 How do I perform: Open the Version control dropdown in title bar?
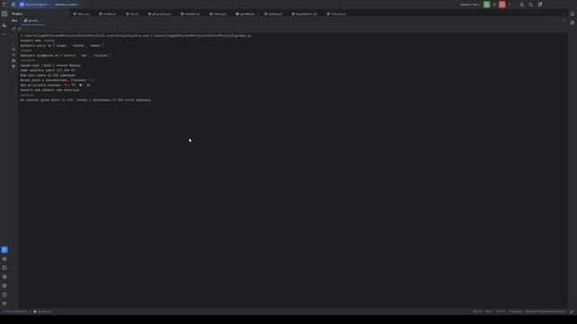coord(67,4)
